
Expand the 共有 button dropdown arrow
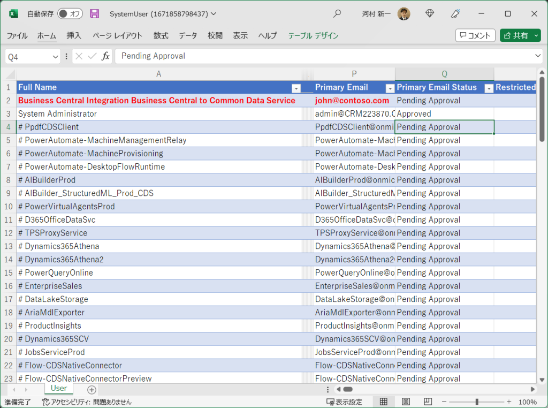click(536, 35)
